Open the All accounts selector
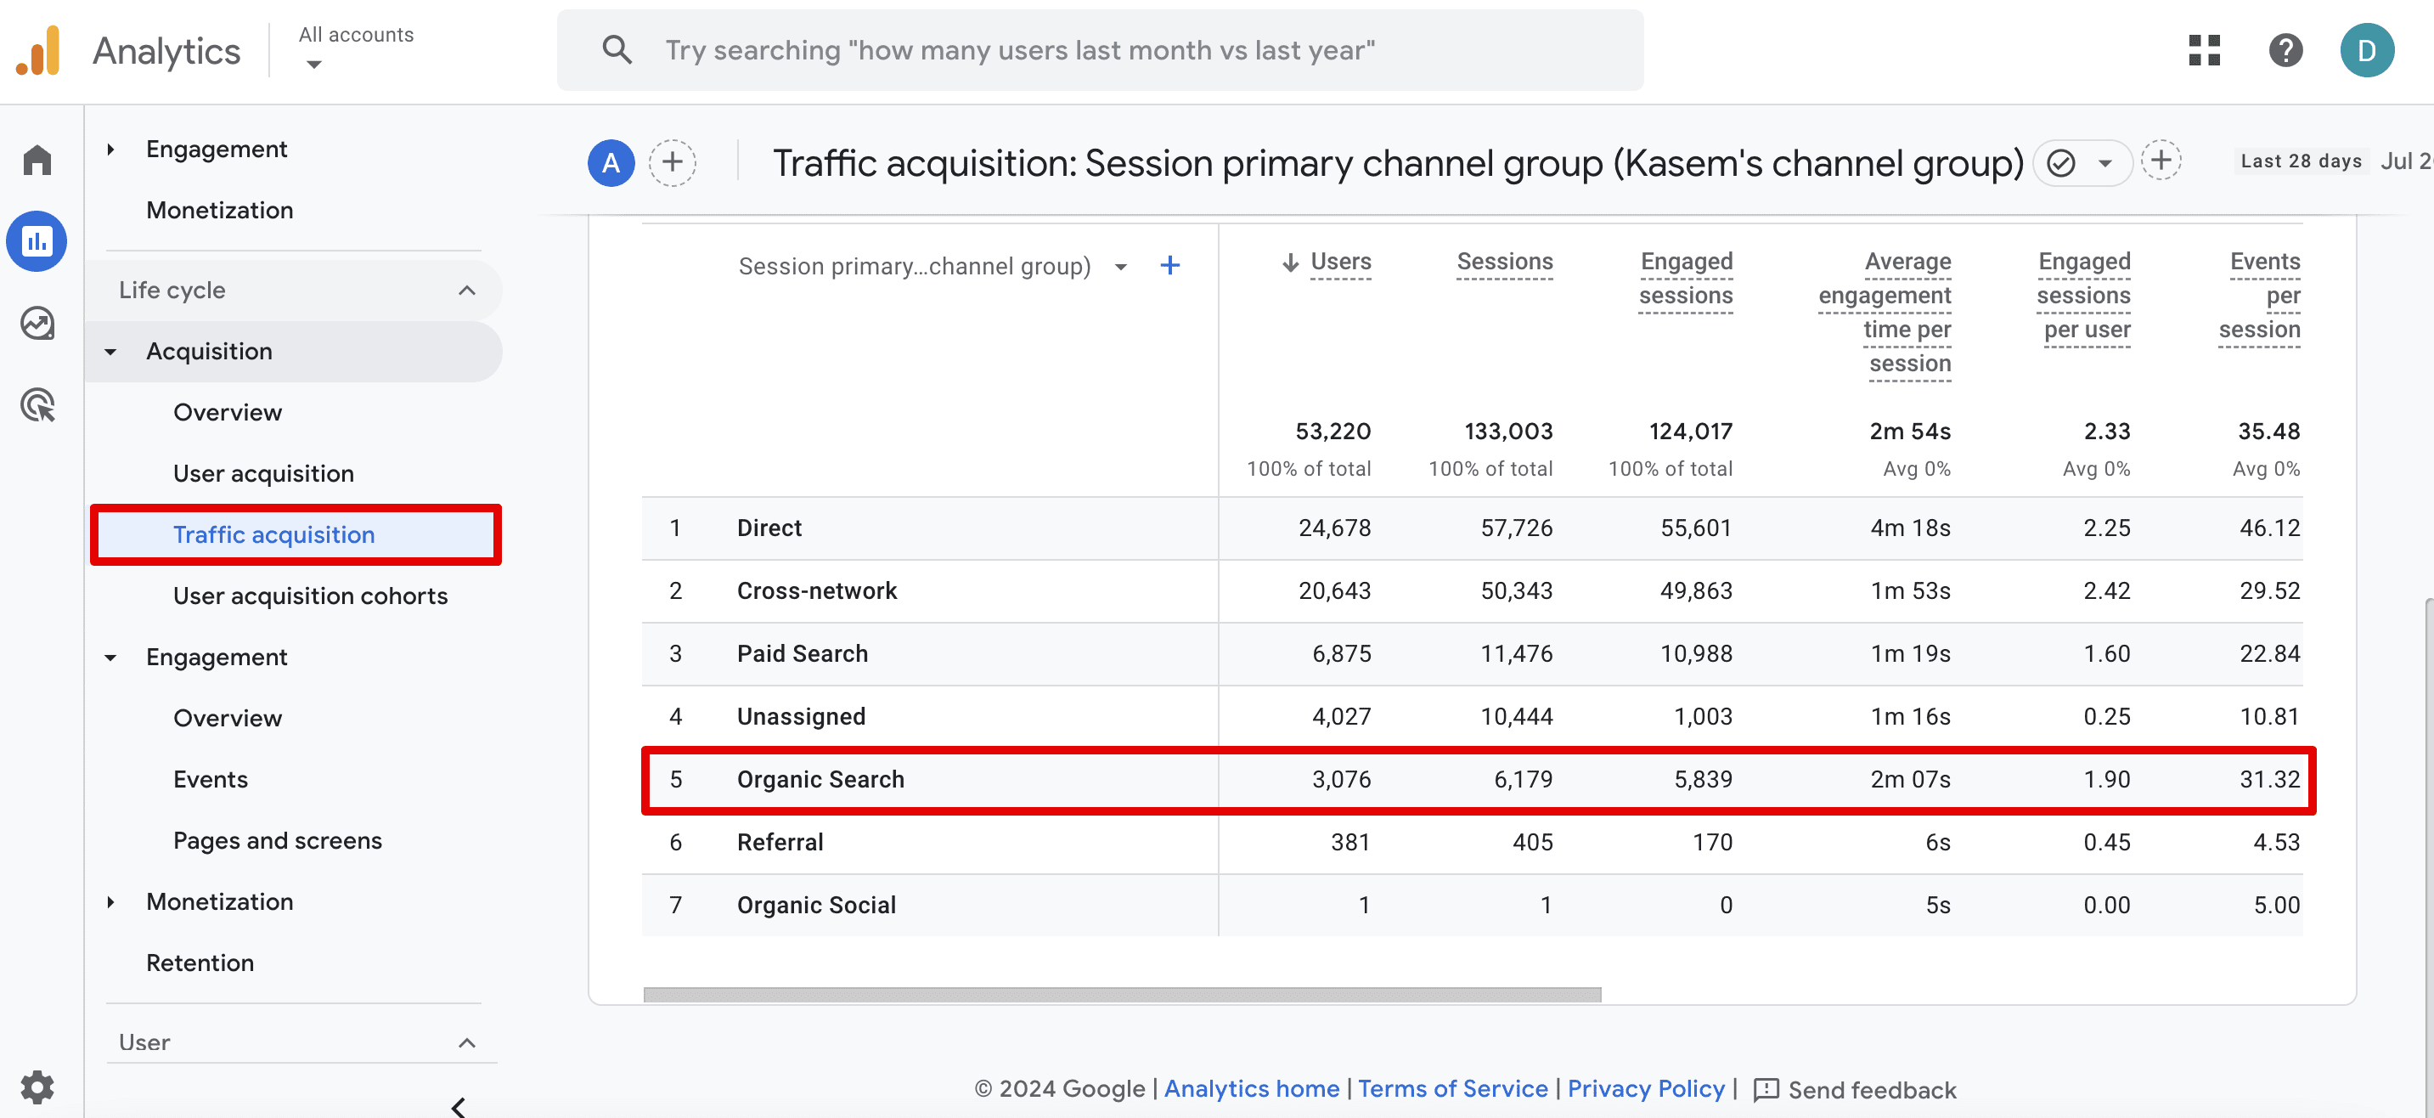 click(355, 48)
